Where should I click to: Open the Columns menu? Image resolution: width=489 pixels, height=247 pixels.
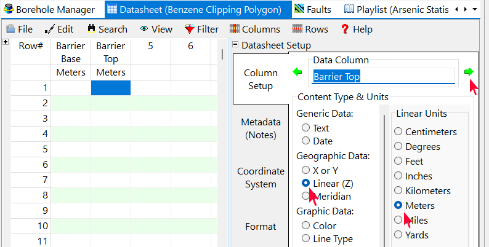pos(254,29)
